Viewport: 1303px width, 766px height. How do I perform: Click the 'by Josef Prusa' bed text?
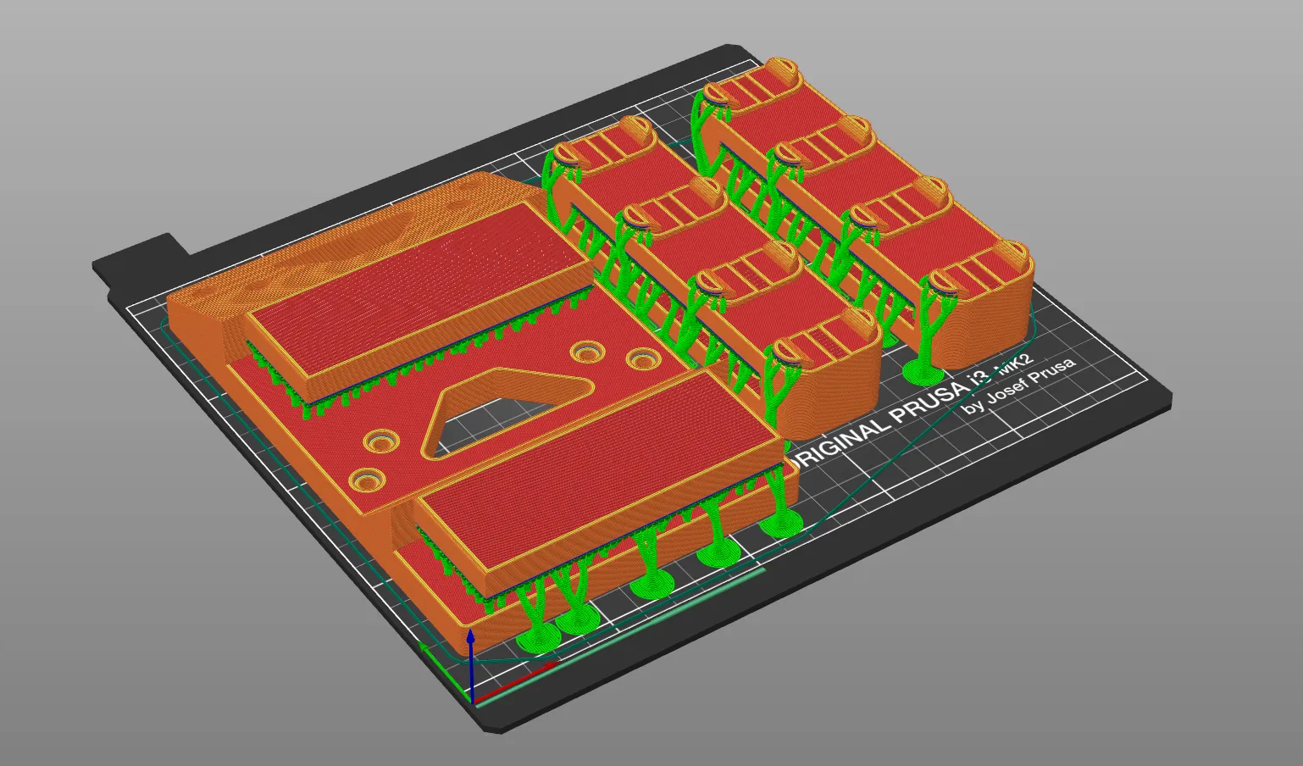tap(1020, 386)
